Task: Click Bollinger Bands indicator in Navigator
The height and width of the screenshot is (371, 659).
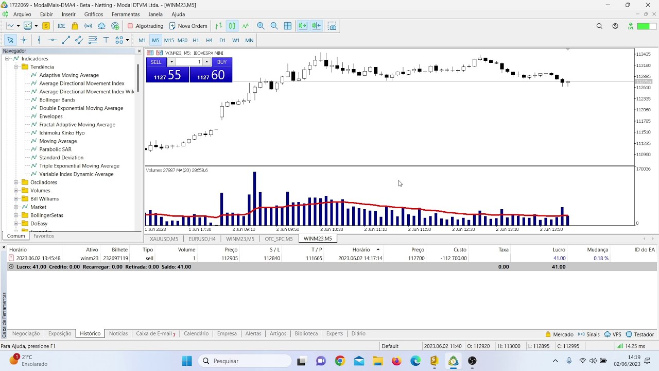Action: click(x=57, y=100)
